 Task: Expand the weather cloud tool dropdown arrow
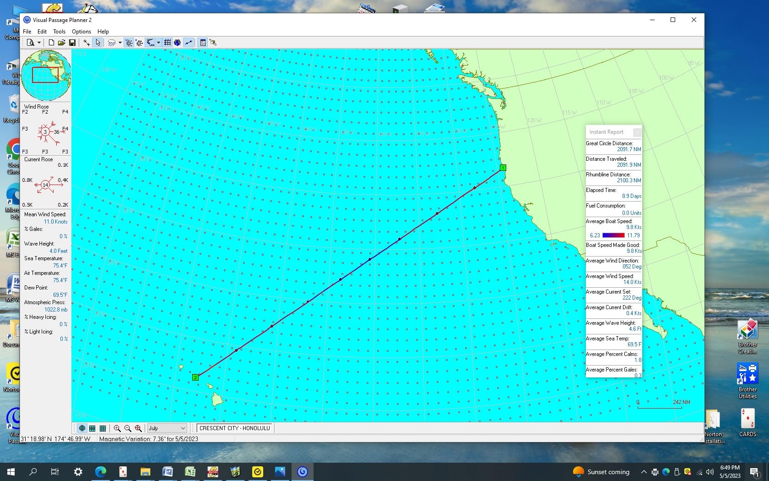(x=120, y=43)
